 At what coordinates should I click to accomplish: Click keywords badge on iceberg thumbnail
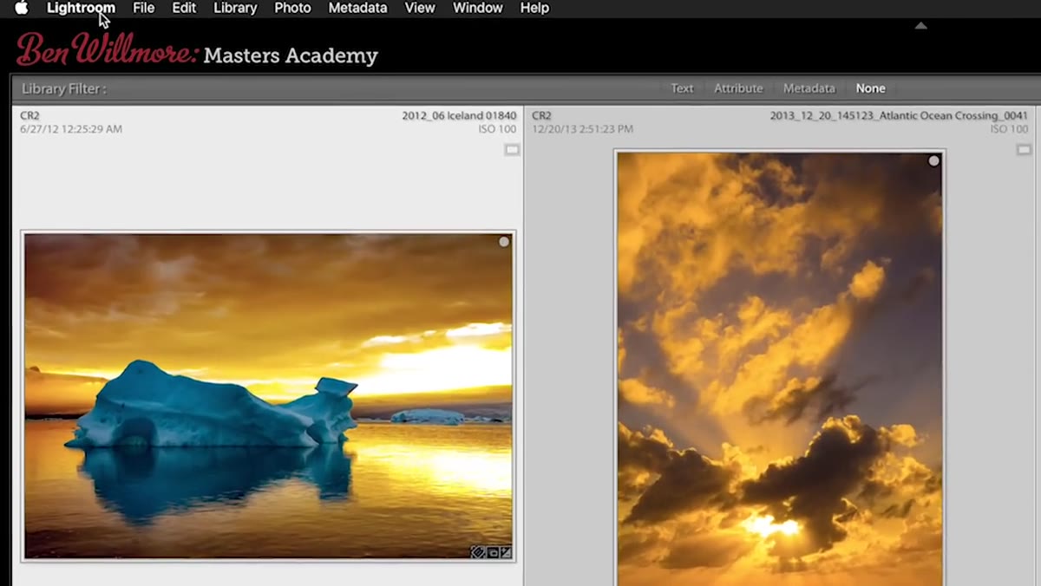477,552
